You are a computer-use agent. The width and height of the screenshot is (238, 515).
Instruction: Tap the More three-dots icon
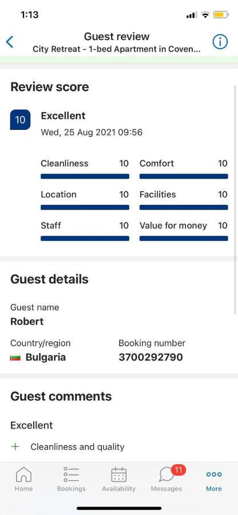pyautogui.click(x=214, y=474)
